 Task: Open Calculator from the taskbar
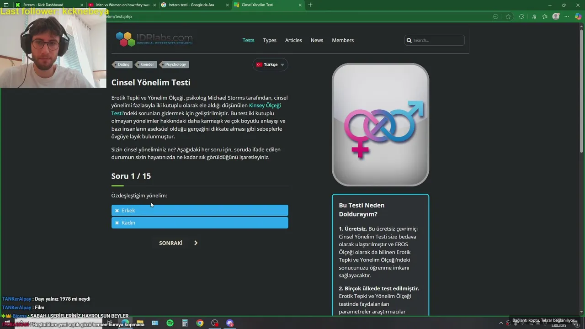185,323
